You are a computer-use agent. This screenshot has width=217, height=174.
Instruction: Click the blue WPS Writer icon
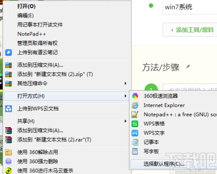[x=135, y=133]
